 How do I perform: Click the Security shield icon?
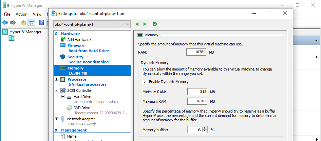(63, 57)
